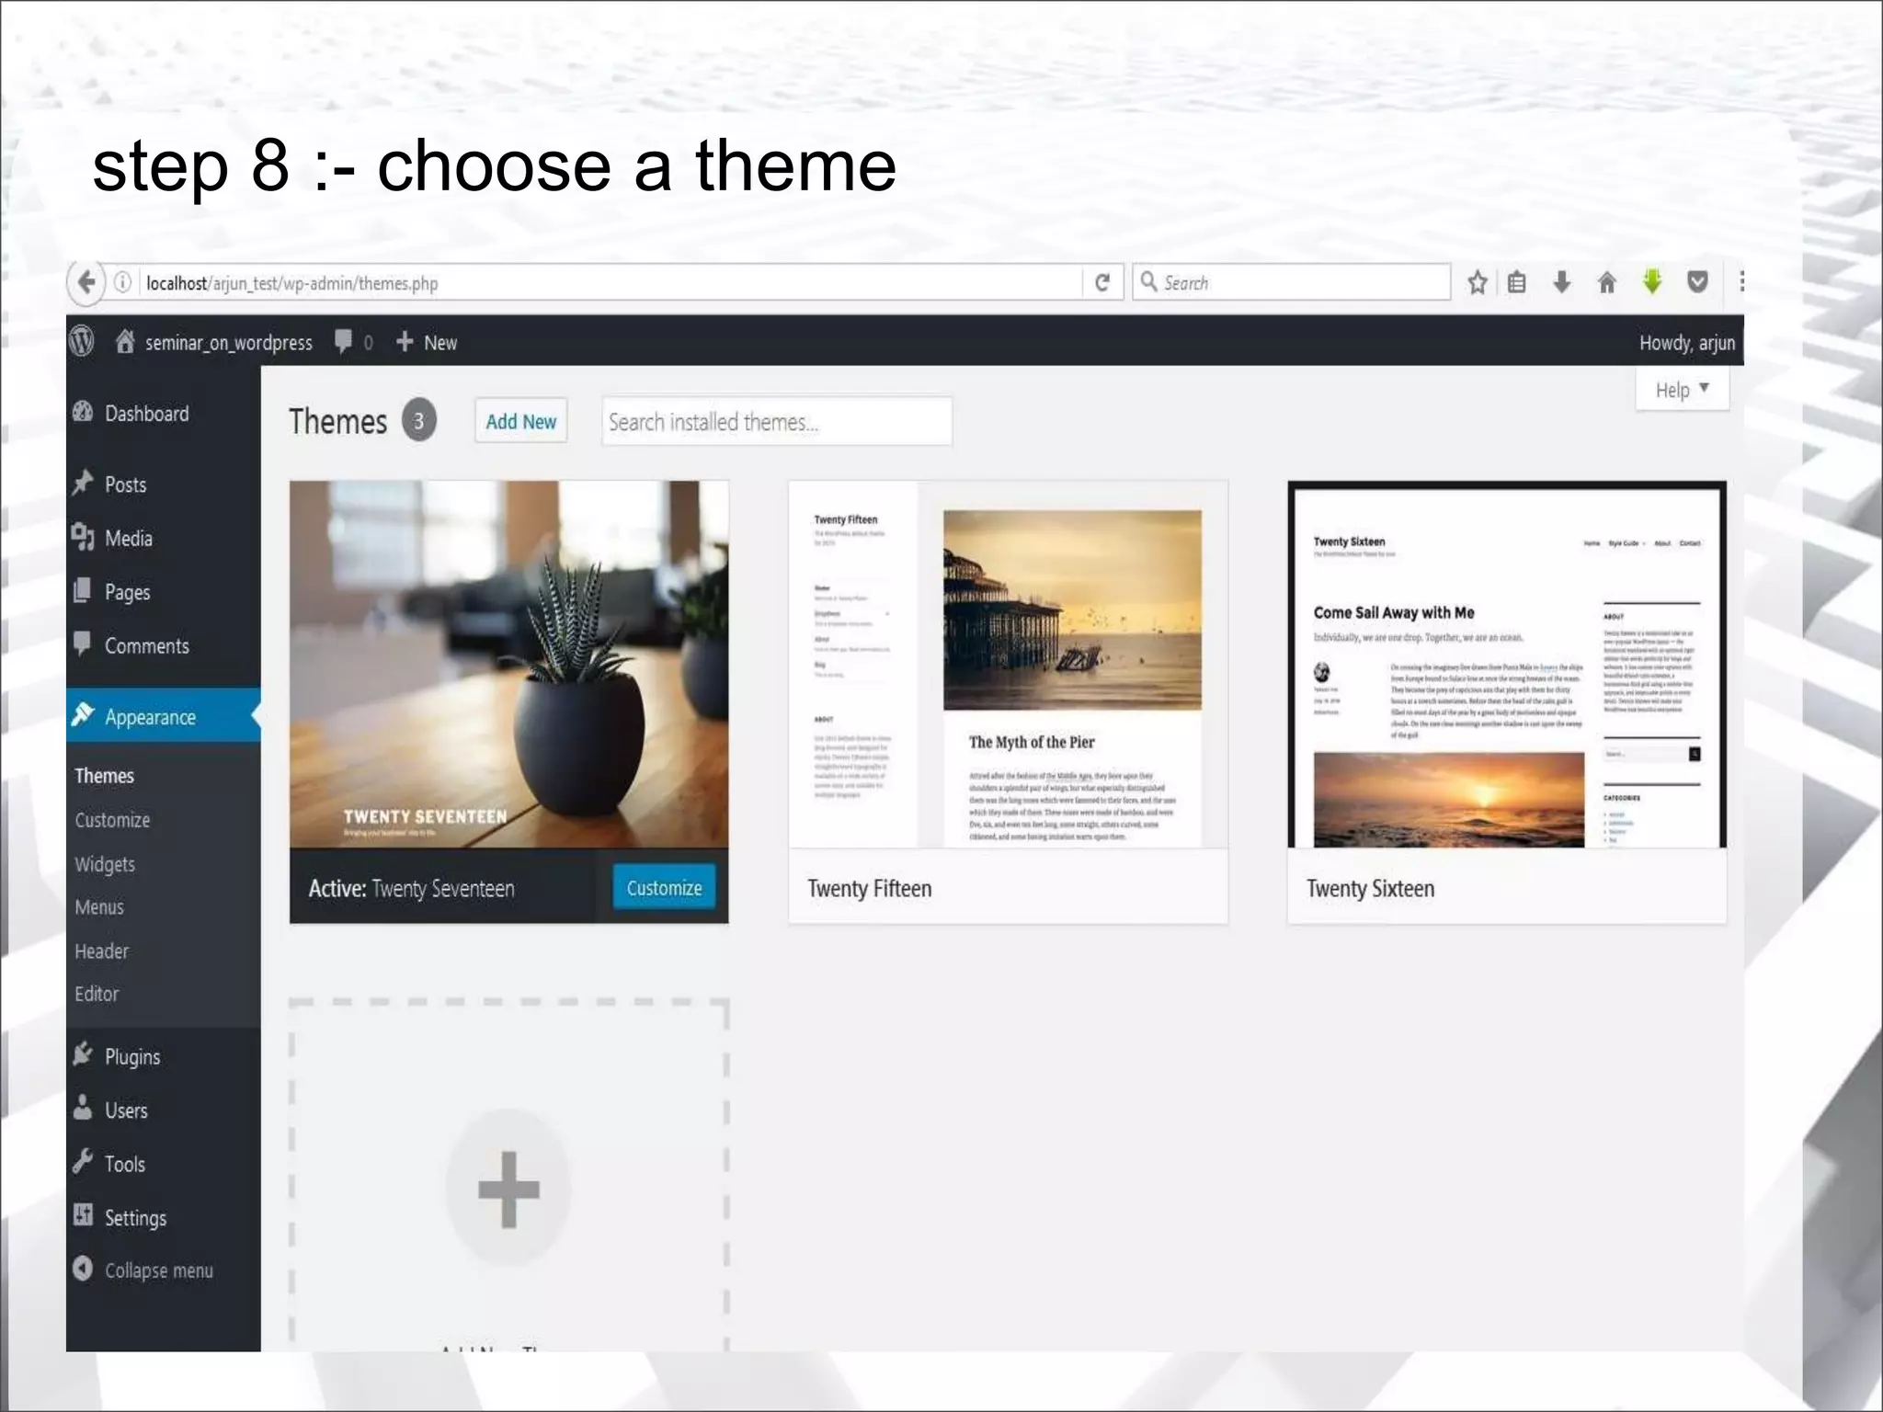Open the Editor submenu item

click(x=97, y=994)
